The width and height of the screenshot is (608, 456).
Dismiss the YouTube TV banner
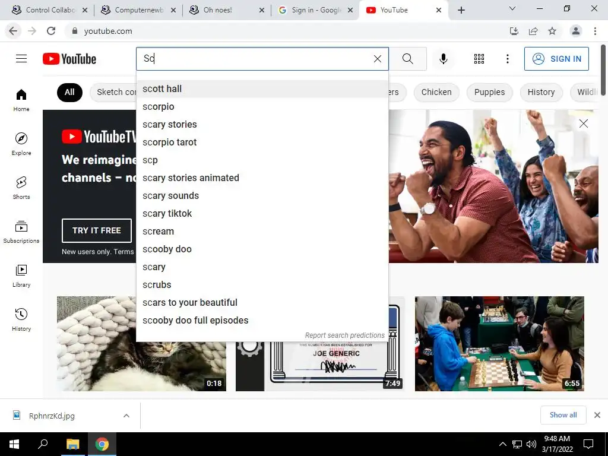pos(583,123)
